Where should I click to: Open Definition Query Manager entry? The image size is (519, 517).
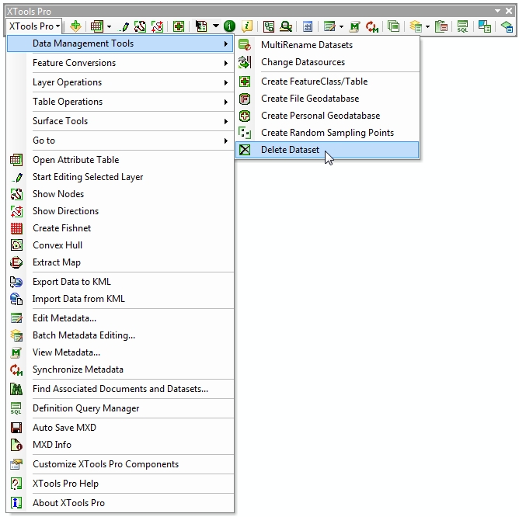coord(120,408)
